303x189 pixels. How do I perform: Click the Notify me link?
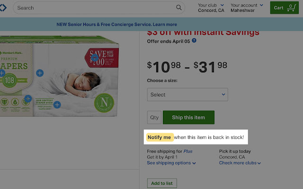[159, 137]
